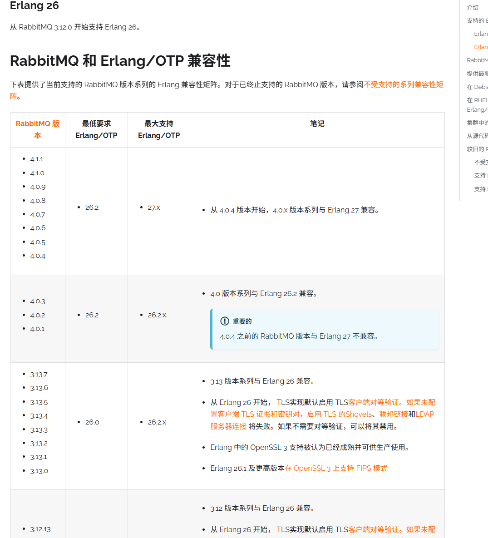Image resolution: width=488 pixels, height=538 pixels.
Task: Open the 在 OpenSSL 3 上支持 FIPS 模式 link
Action: pyautogui.click(x=336, y=469)
